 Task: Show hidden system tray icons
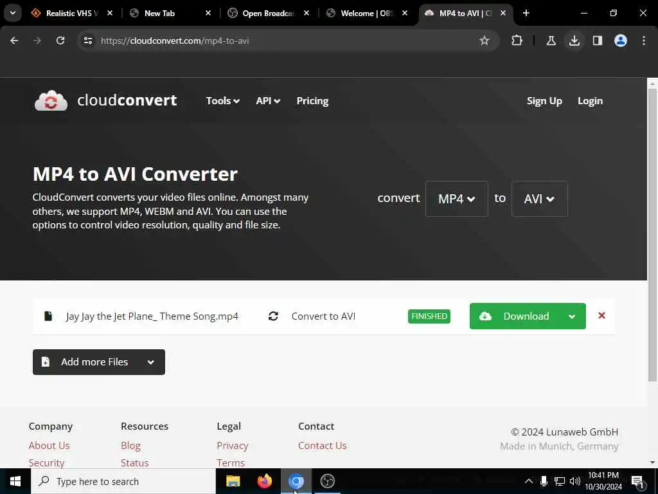[529, 481]
